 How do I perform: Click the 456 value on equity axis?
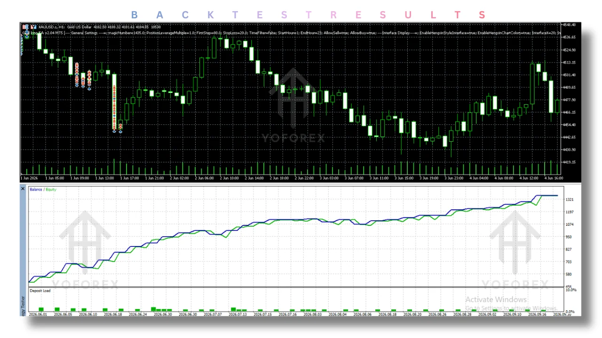tap(569, 286)
